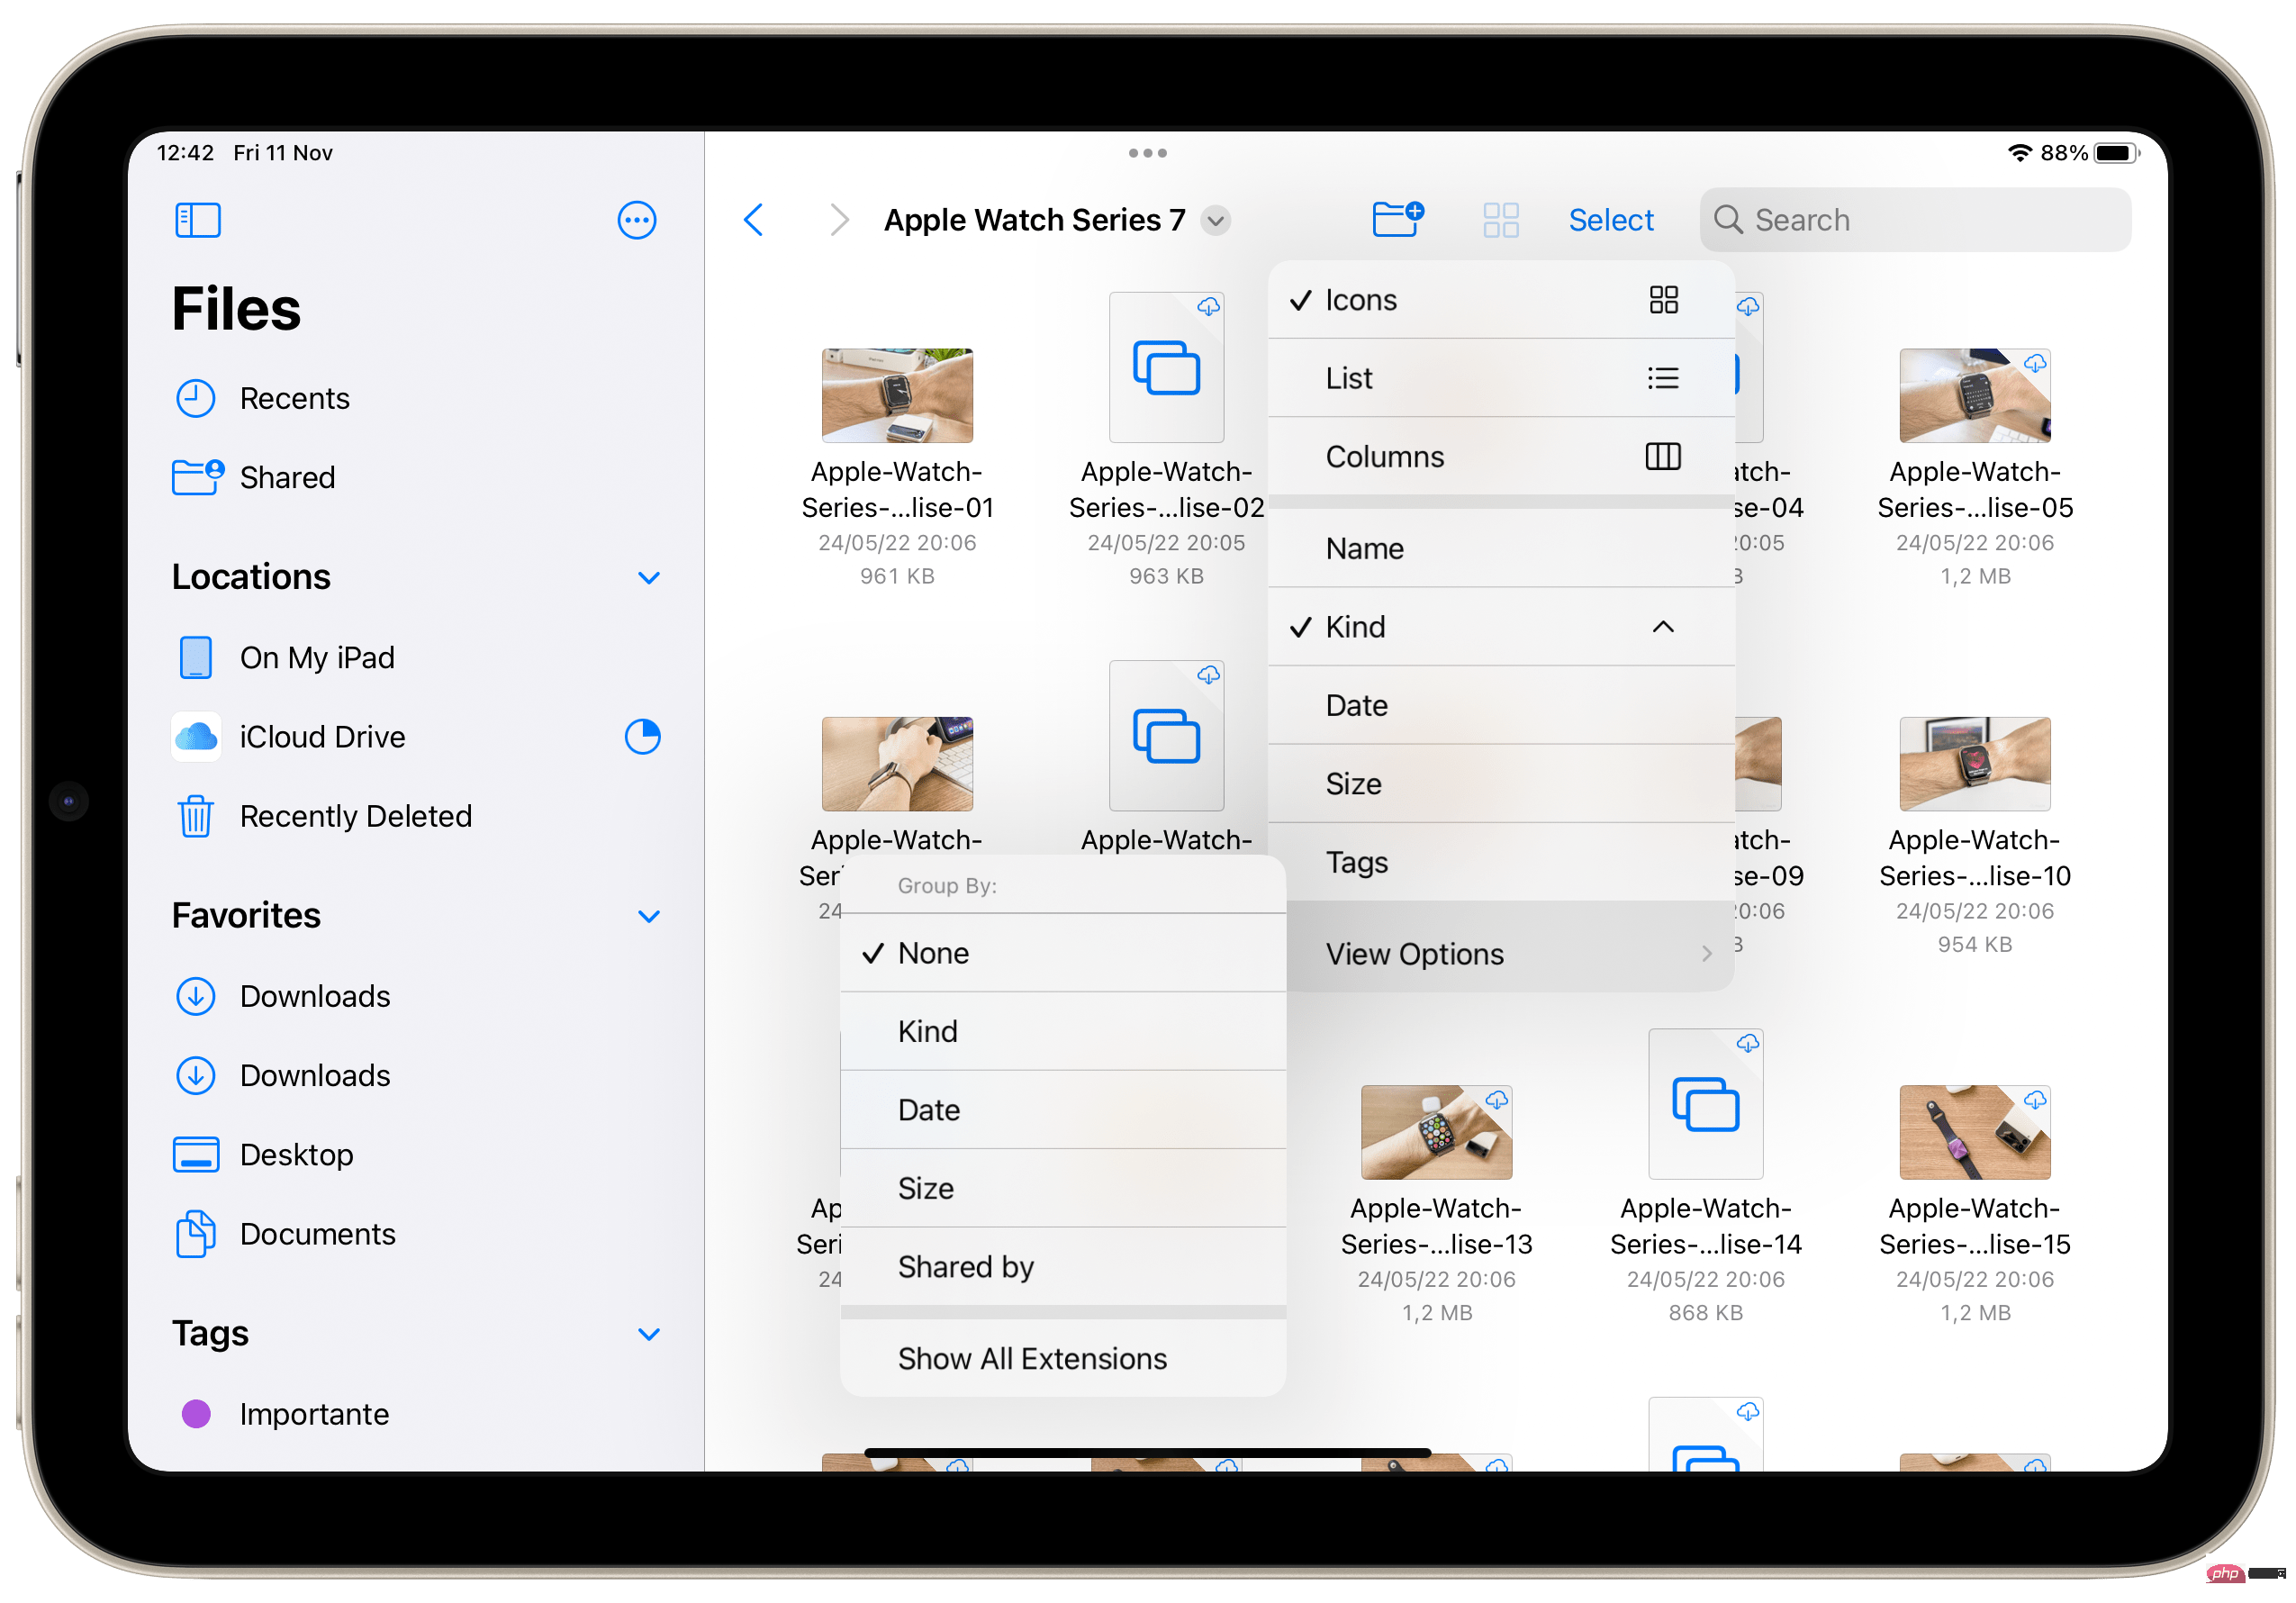Expand the Tags section chevron
Viewport: 2296px width, 1603px height.
tap(649, 1333)
